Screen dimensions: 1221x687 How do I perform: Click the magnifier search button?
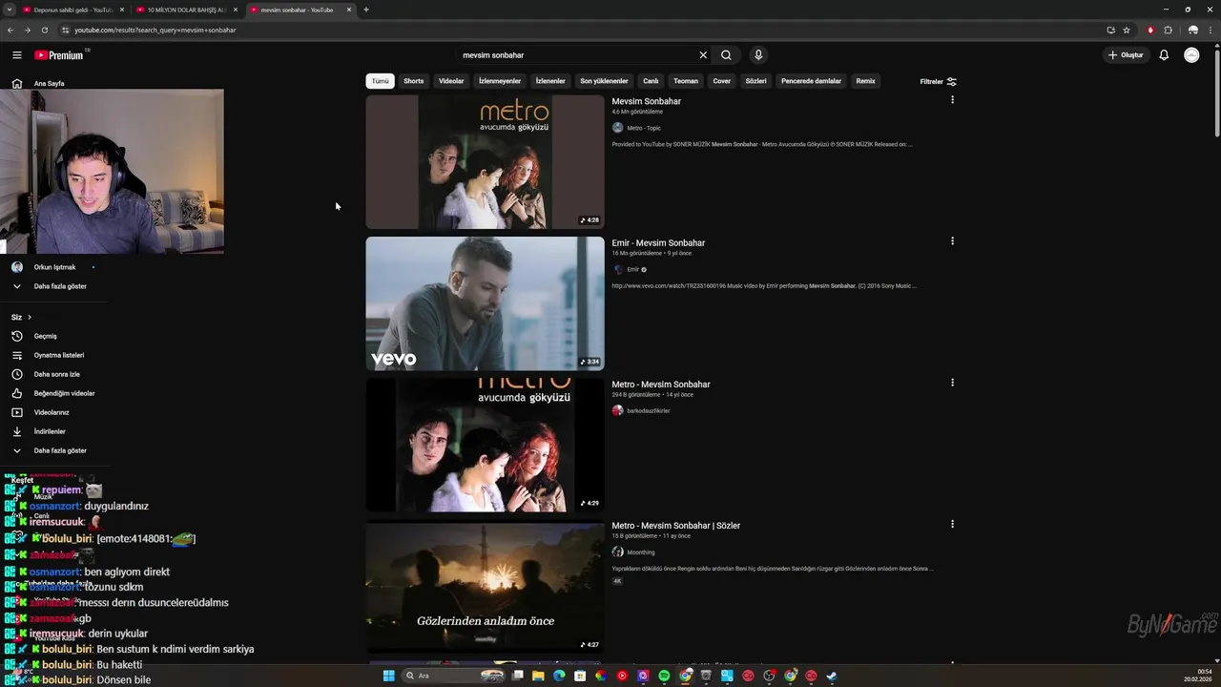(x=726, y=55)
